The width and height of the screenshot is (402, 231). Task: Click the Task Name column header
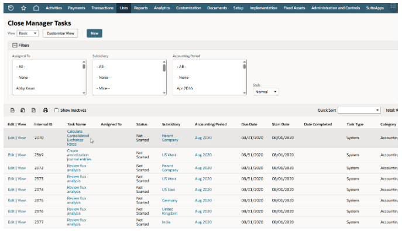[x=77, y=124]
